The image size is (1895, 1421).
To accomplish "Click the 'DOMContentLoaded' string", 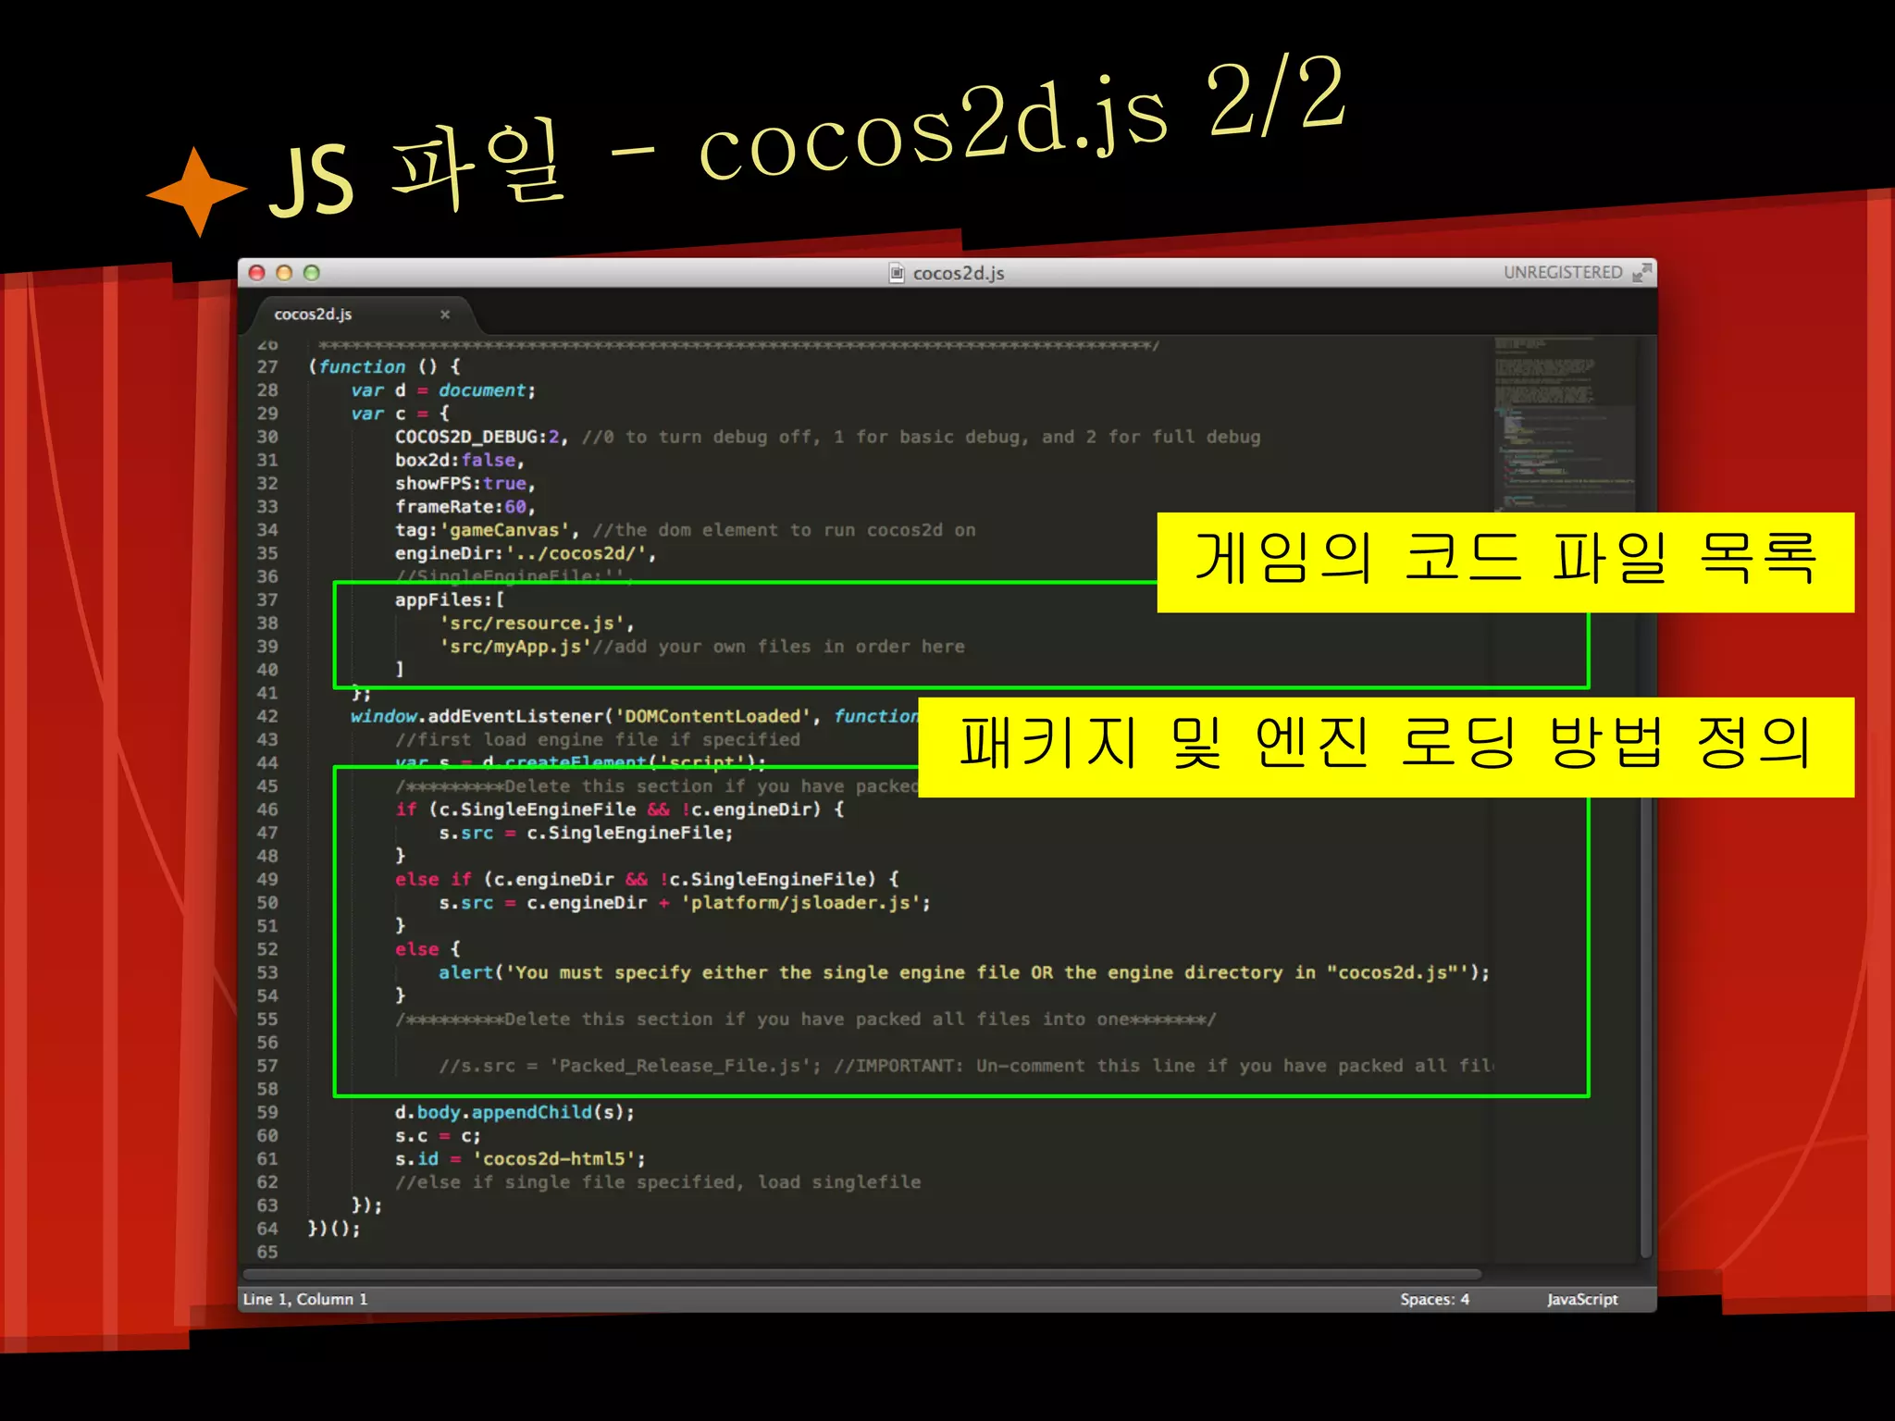I will point(712,717).
